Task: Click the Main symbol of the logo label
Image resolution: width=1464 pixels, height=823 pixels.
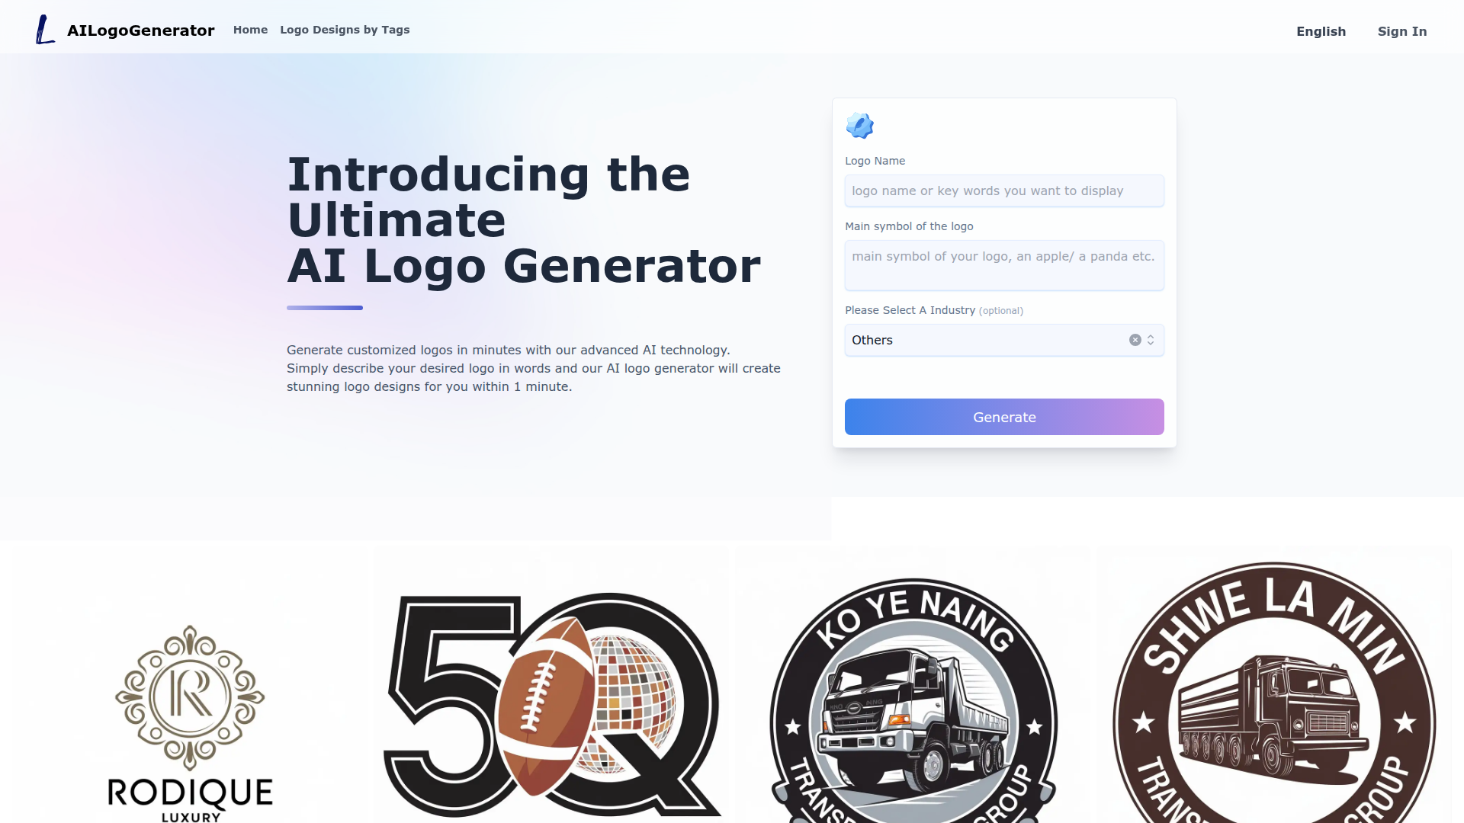Action: [909, 226]
